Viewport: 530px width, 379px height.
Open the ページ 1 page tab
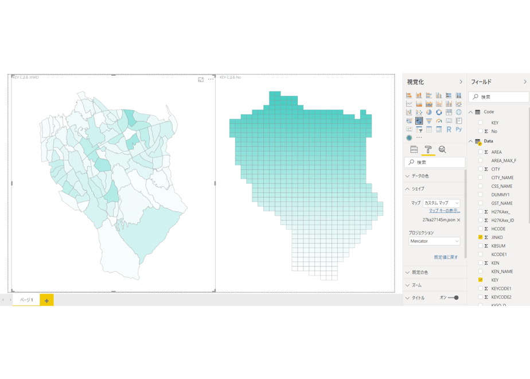point(26,300)
